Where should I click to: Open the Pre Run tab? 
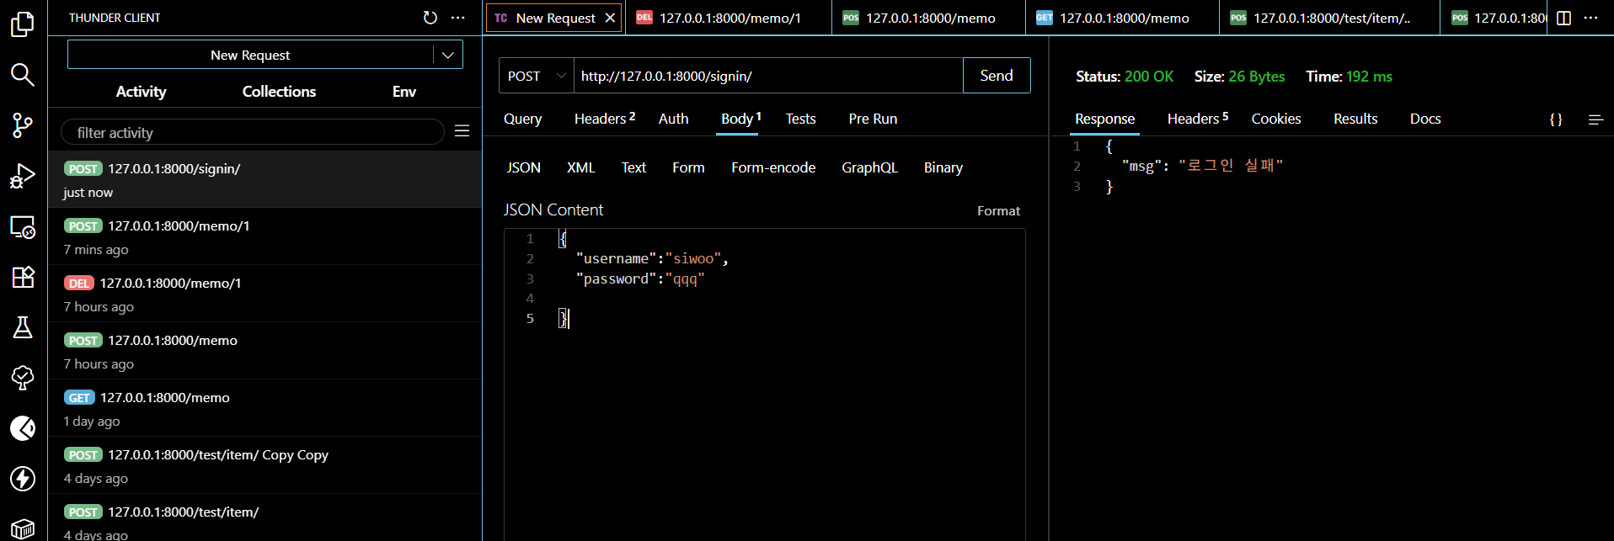click(873, 119)
